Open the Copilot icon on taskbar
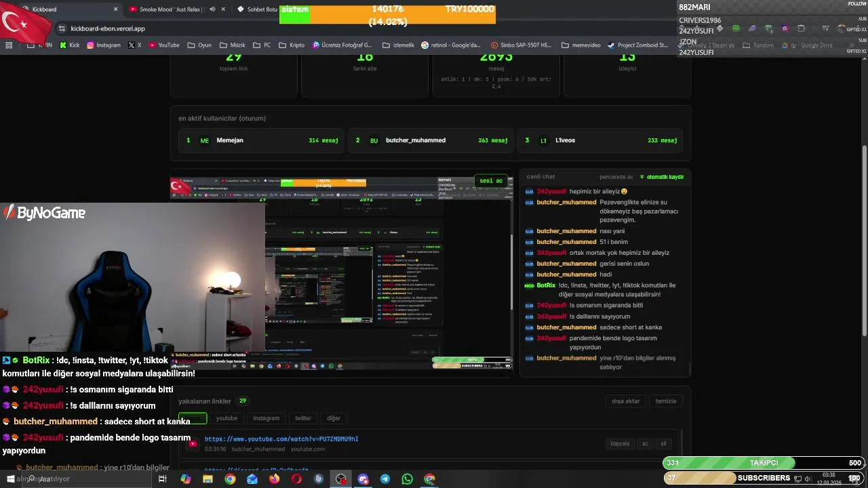This screenshot has height=488, width=868. tap(185, 479)
